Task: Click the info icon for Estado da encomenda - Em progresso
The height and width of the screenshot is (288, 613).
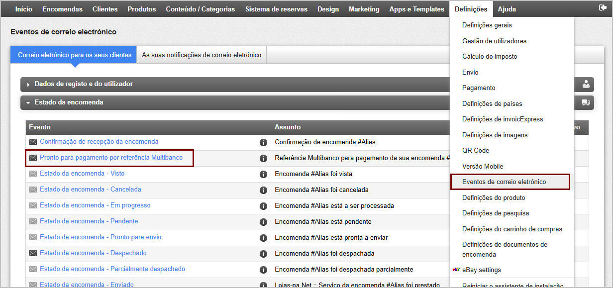Action: [x=264, y=206]
